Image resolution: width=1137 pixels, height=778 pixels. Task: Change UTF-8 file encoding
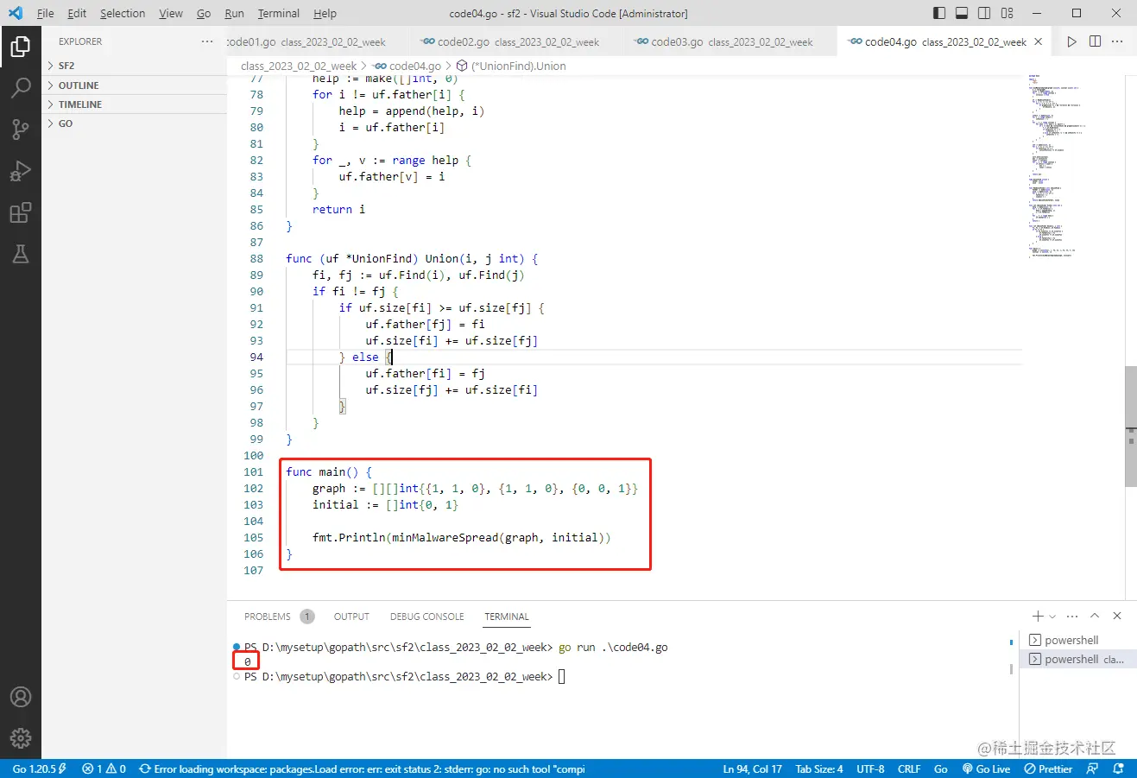[x=870, y=769]
